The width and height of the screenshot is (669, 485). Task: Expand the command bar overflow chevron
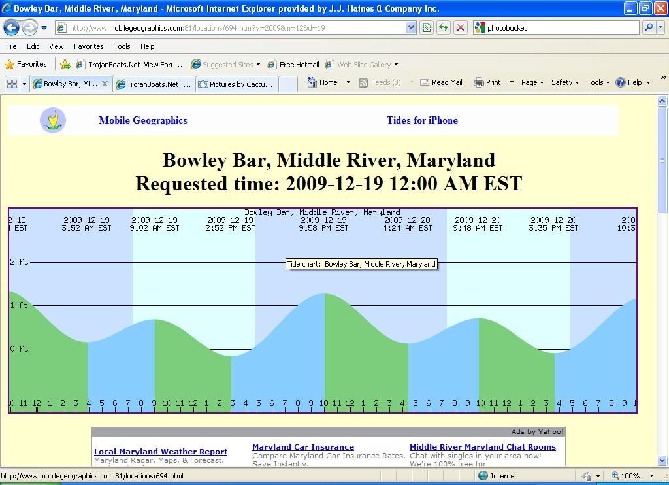coord(664,77)
